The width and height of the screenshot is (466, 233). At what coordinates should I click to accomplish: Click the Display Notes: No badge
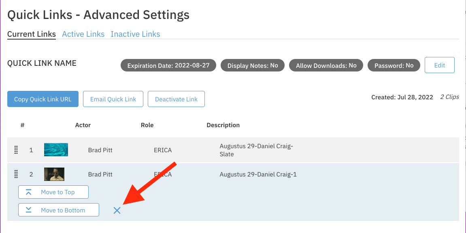pos(253,65)
